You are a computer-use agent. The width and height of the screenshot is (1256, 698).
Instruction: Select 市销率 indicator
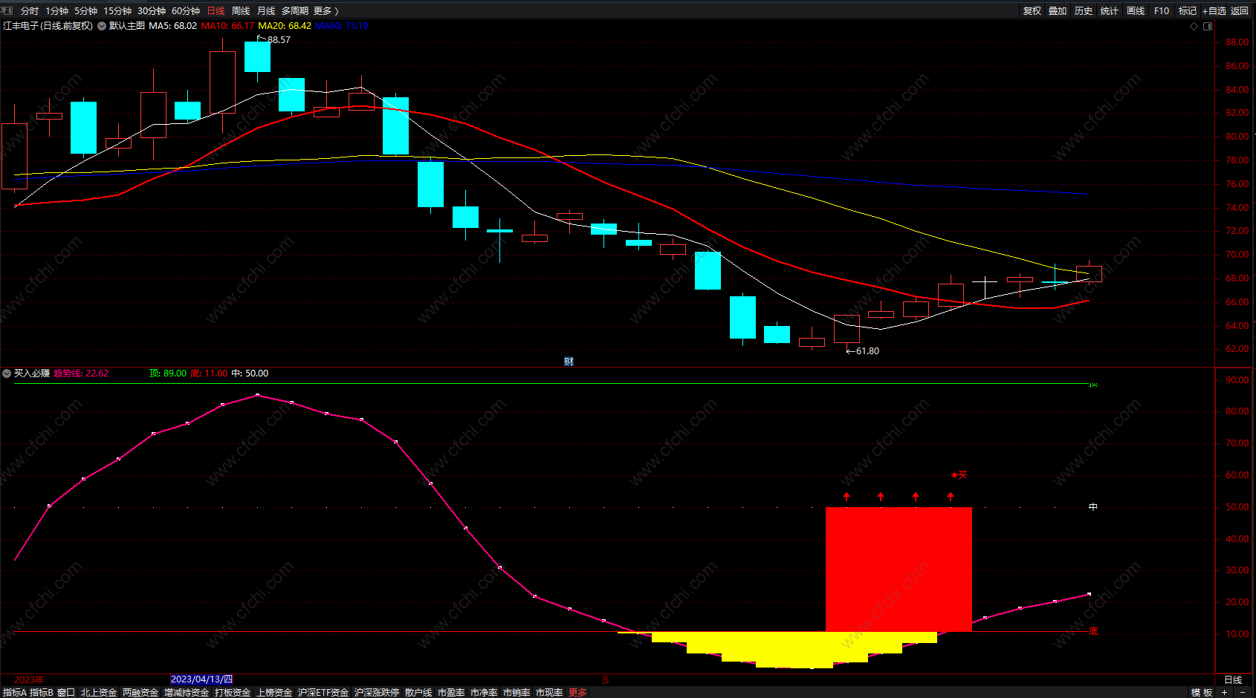[517, 692]
